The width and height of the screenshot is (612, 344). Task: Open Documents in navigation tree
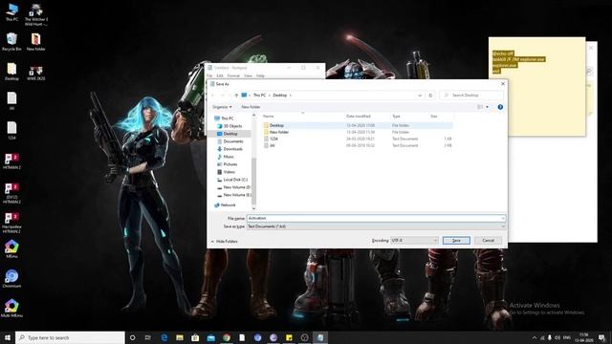233,141
